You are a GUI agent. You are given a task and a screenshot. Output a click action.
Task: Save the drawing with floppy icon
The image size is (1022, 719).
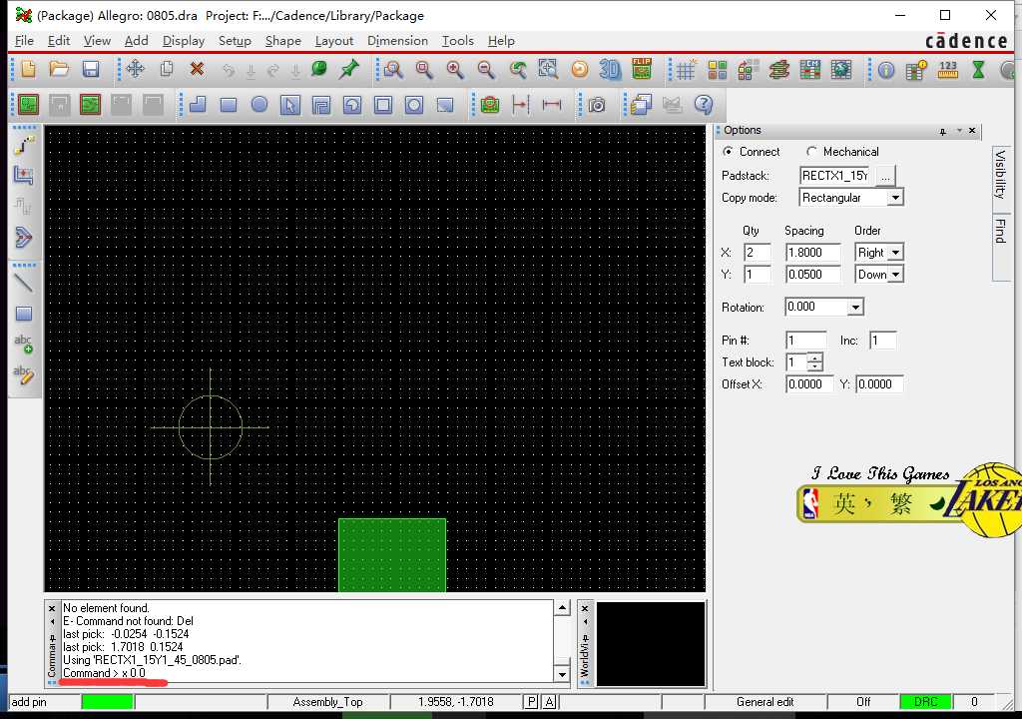90,69
